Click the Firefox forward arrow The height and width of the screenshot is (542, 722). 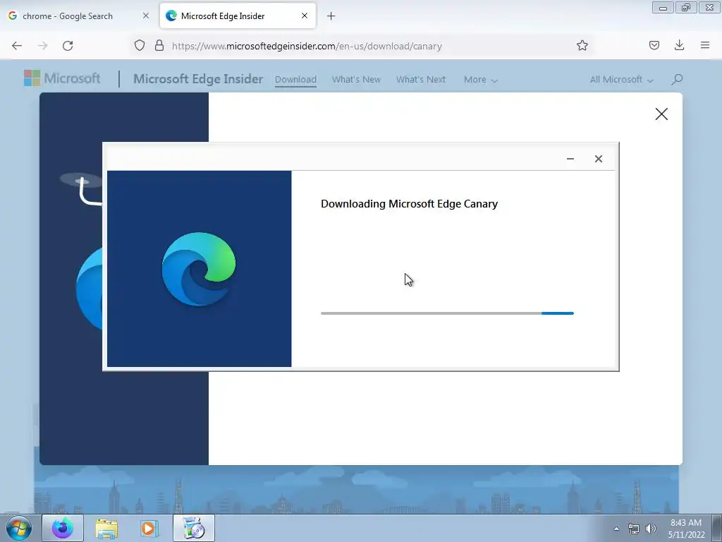[x=42, y=46]
